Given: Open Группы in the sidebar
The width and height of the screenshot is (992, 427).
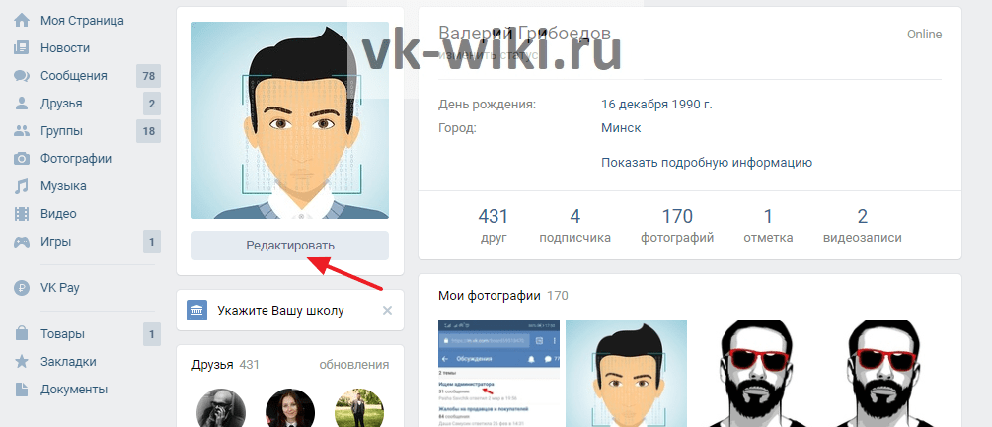Looking at the screenshot, I should (61, 131).
